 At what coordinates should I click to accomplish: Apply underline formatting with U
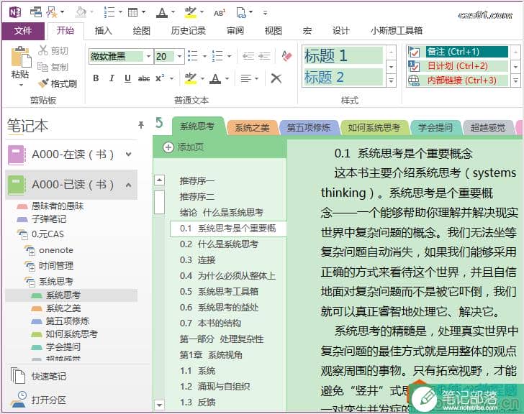(127, 78)
